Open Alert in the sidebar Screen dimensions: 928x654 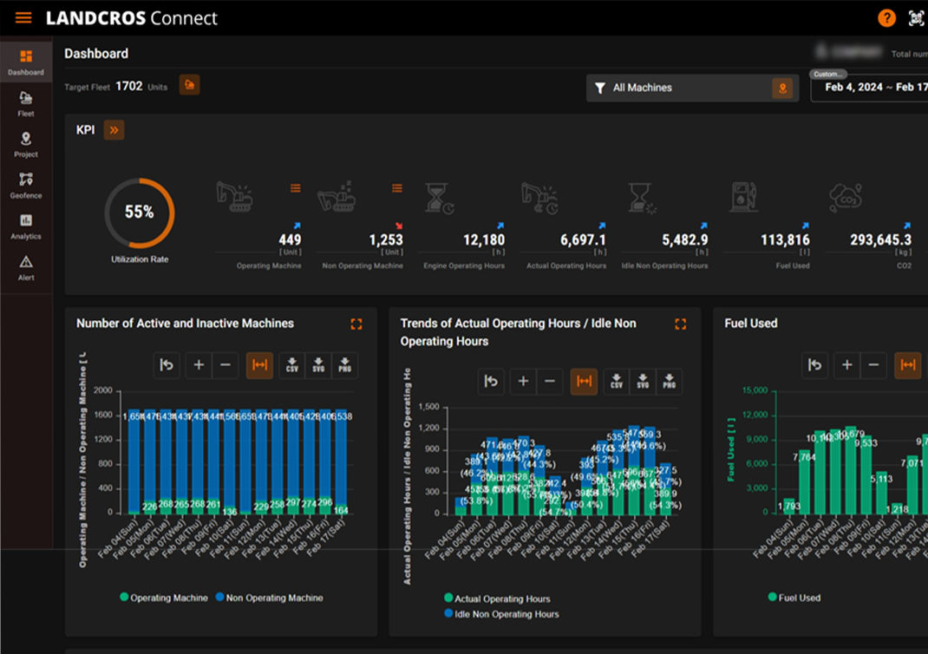click(26, 267)
